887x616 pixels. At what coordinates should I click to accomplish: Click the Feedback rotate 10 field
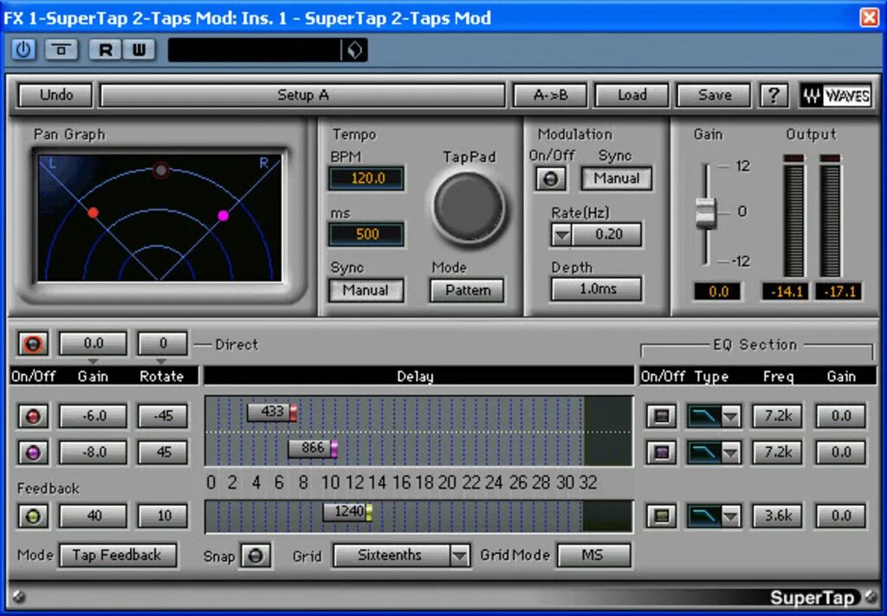[162, 515]
